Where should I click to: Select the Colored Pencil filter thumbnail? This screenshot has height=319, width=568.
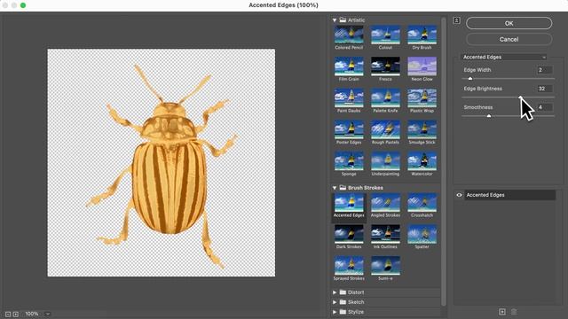coord(349,35)
